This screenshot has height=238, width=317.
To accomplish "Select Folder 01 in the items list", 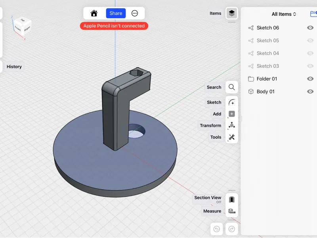I will pyautogui.click(x=267, y=79).
